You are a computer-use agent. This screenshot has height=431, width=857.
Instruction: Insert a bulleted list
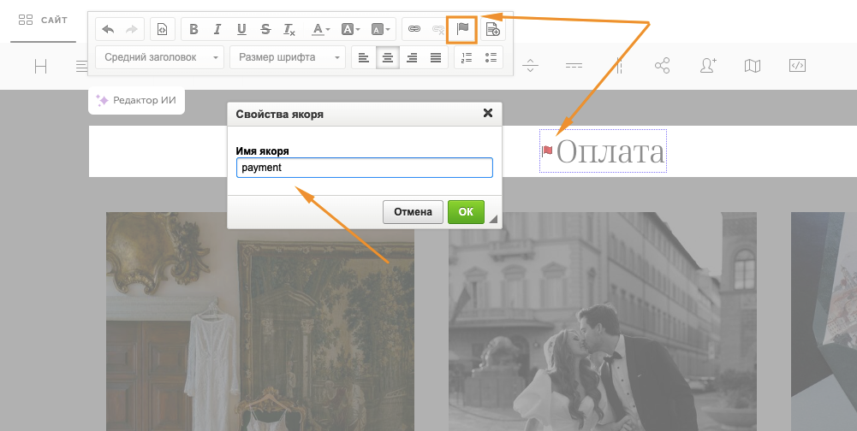click(x=491, y=57)
